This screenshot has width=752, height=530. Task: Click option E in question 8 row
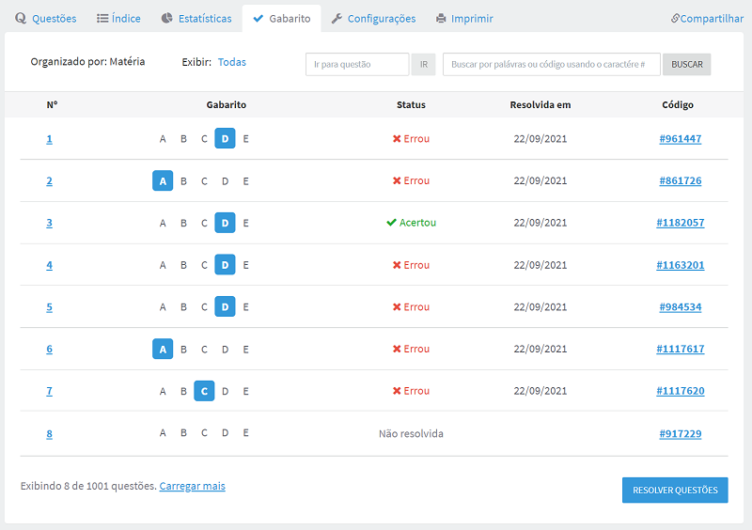click(x=245, y=432)
